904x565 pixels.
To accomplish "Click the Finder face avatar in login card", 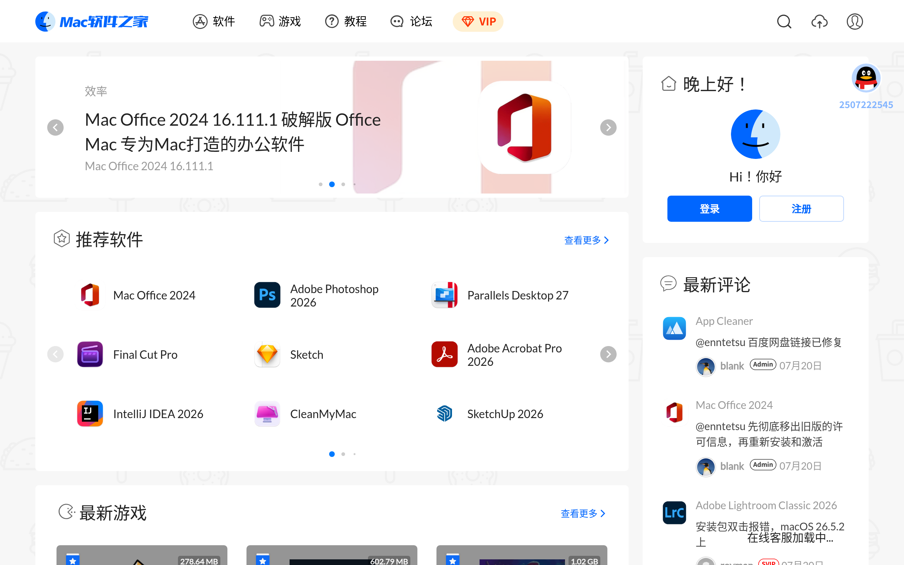I will (755, 134).
